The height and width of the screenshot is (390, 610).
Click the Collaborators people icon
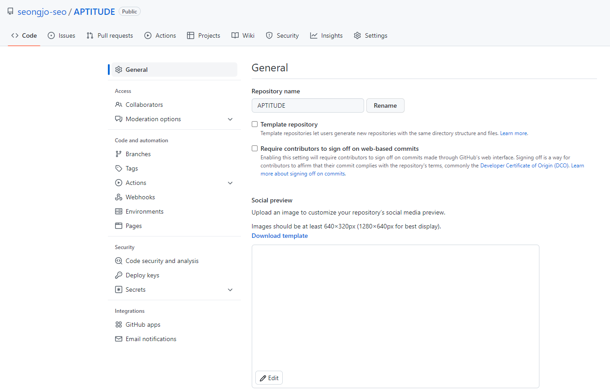pyautogui.click(x=119, y=105)
